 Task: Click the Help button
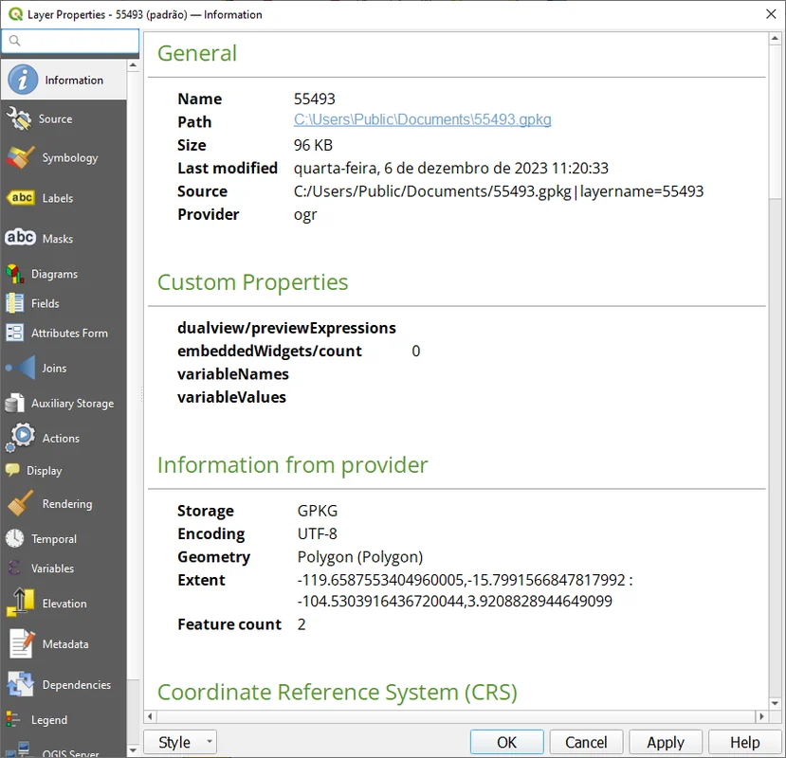[x=744, y=743]
